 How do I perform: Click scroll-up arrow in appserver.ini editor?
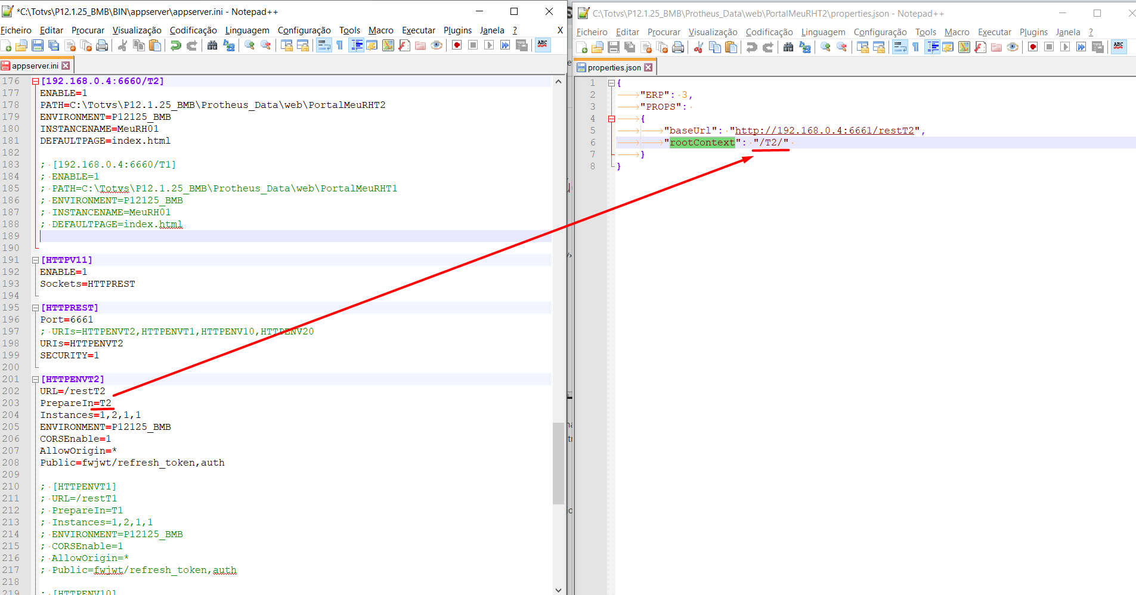[x=558, y=81]
